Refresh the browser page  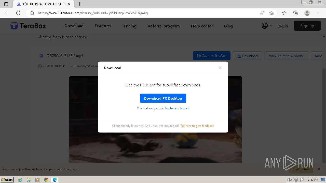click(18, 13)
